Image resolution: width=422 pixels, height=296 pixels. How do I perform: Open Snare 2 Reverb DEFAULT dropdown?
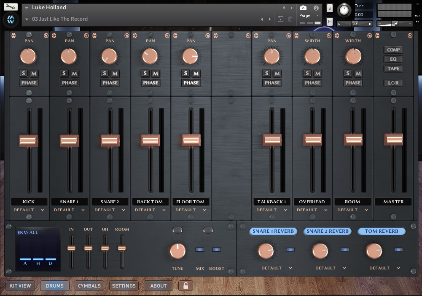(331, 268)
